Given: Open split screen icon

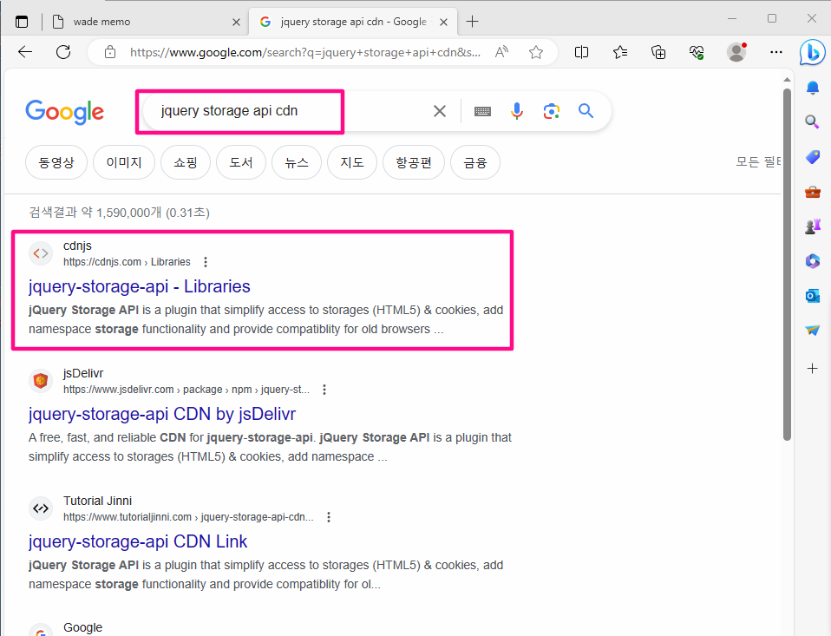Looking at the screenshot, I should coord(581,52).
